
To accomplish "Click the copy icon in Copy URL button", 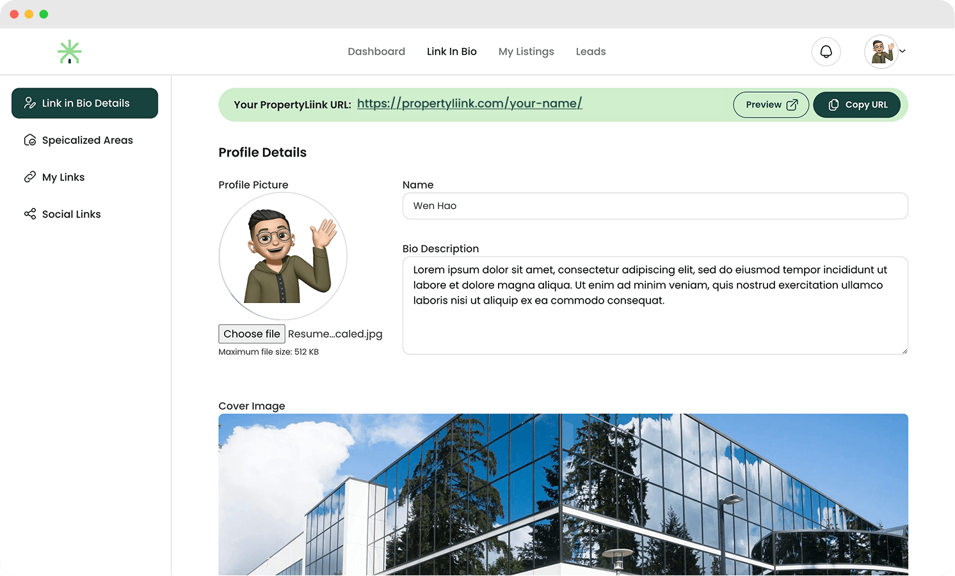I will pos(833,105).
